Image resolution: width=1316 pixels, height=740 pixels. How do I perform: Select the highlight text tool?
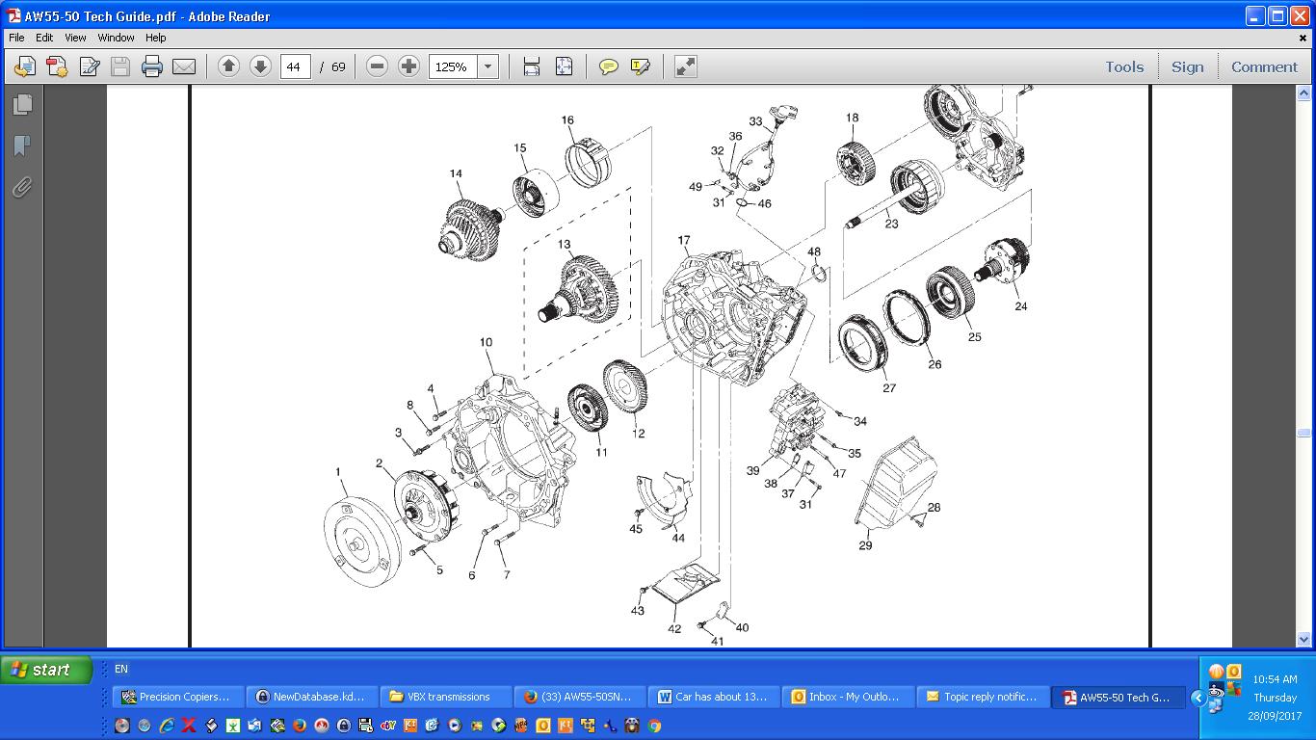point(640,66)
